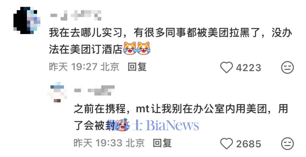
Task: Click the 4223 like count
Action: coord(248,68)
